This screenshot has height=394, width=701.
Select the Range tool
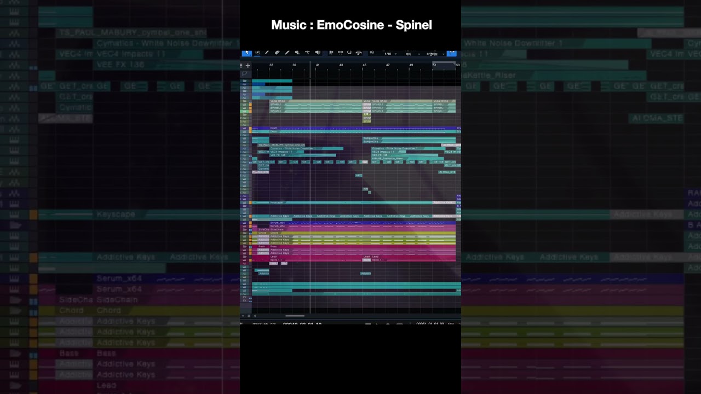click(x=257, y=53)
